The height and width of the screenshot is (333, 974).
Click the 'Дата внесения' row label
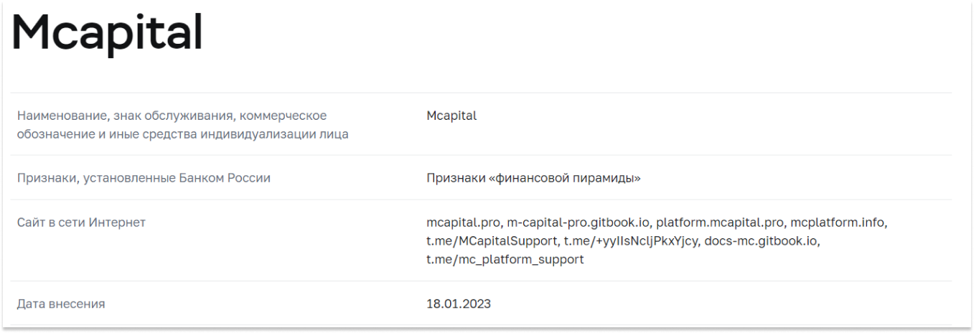point(61,304)
